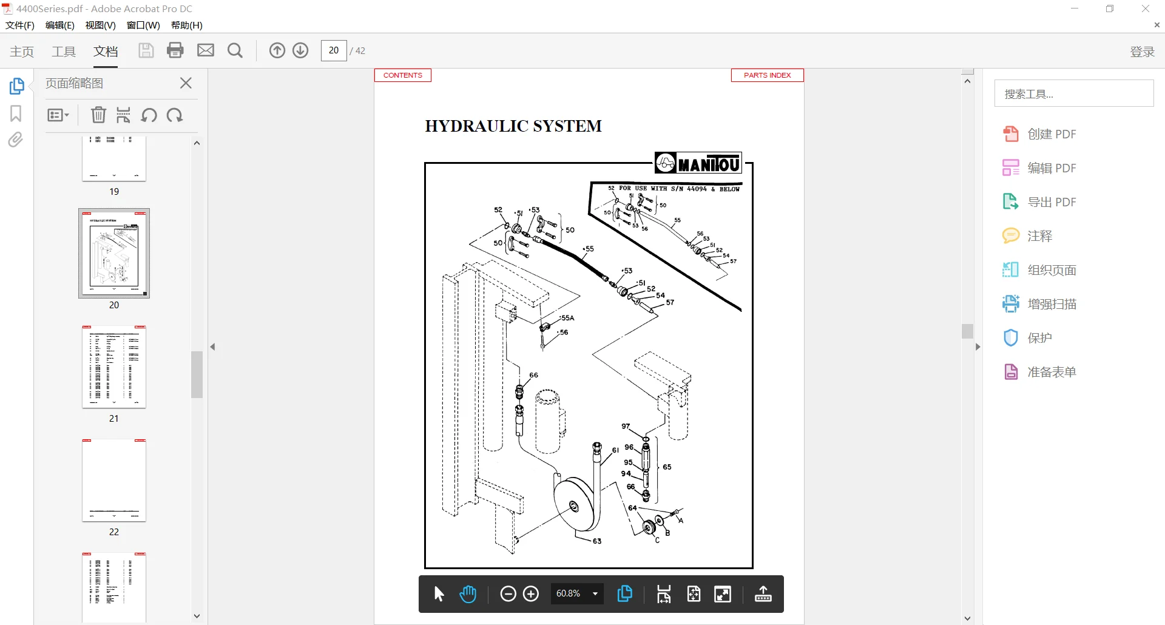
Task: Open 编辑 PDF tool
Action: click(x=1039, y=168)
